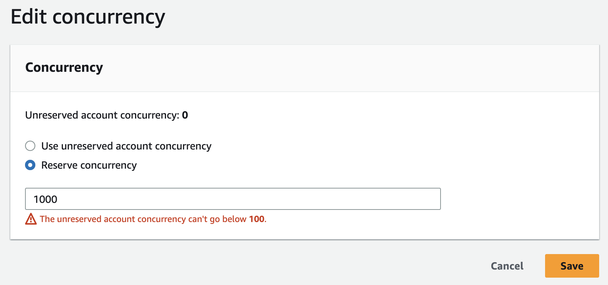The height and width of the screenshot is (285, 608).
Task: Click the red concurrency error message
Action: (x=144, y=219)
